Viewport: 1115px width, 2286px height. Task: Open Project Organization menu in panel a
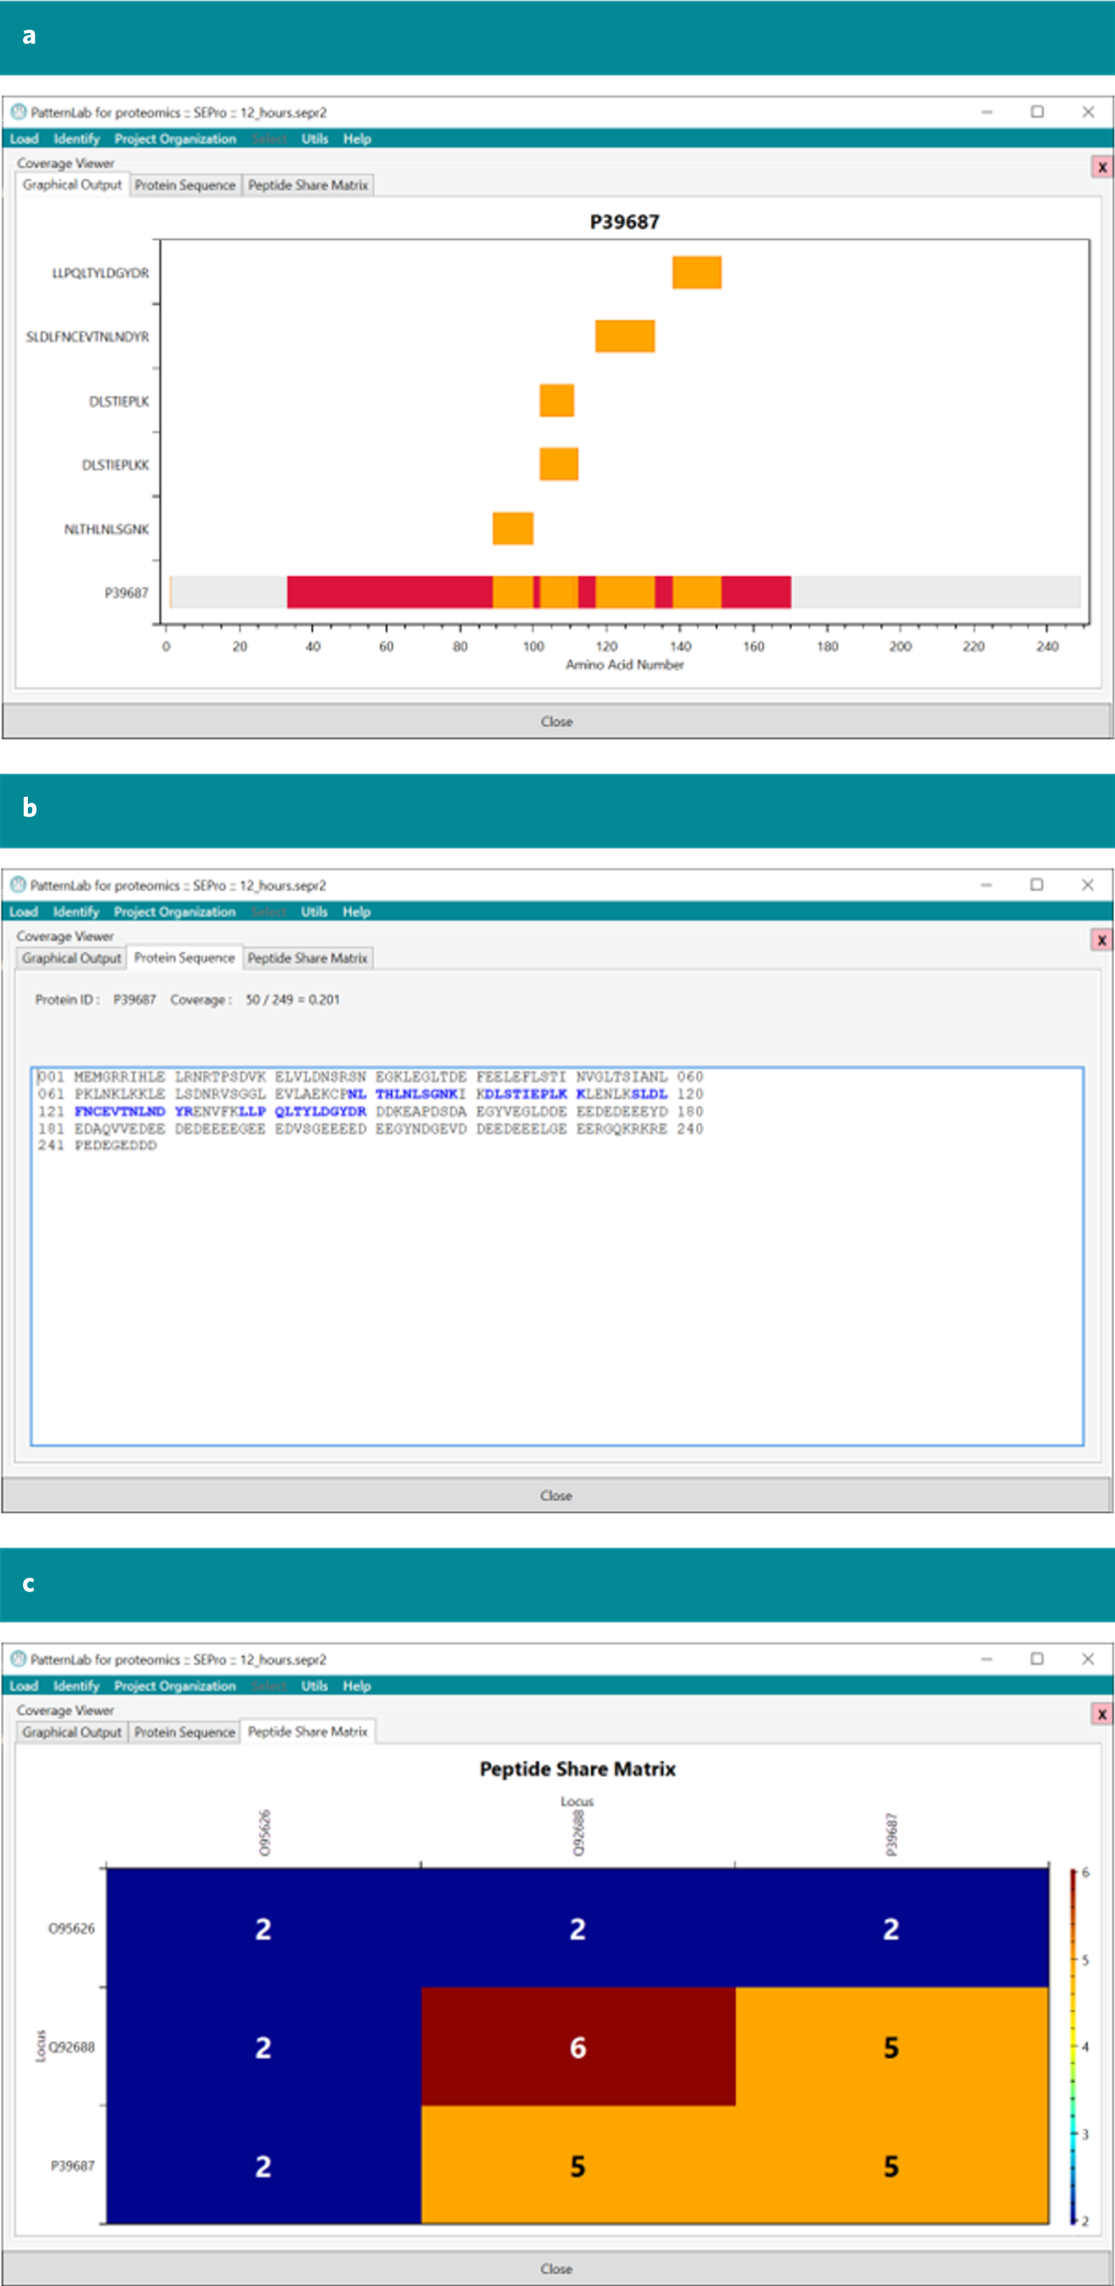tap(175, 139)
